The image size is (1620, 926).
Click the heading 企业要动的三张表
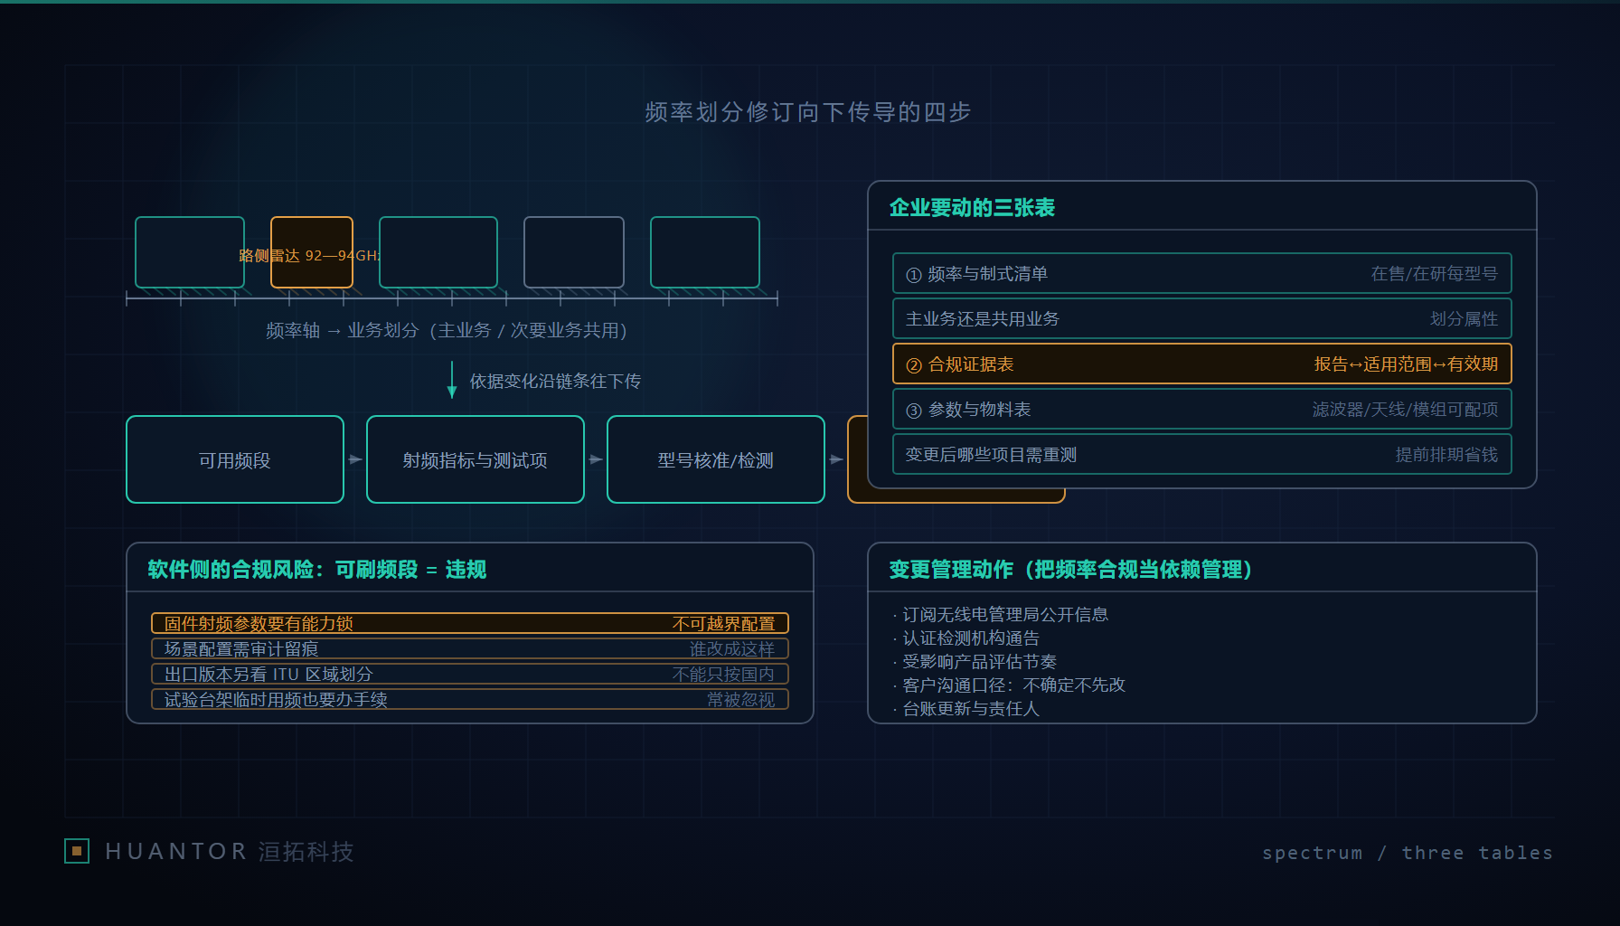(972, 208)
